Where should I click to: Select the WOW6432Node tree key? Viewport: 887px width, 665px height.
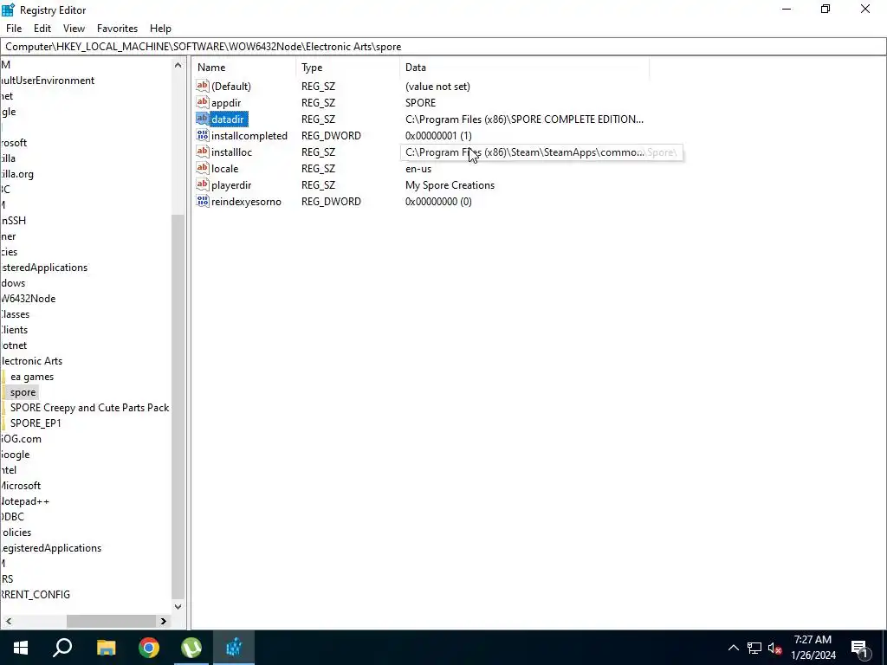point(28,299)
